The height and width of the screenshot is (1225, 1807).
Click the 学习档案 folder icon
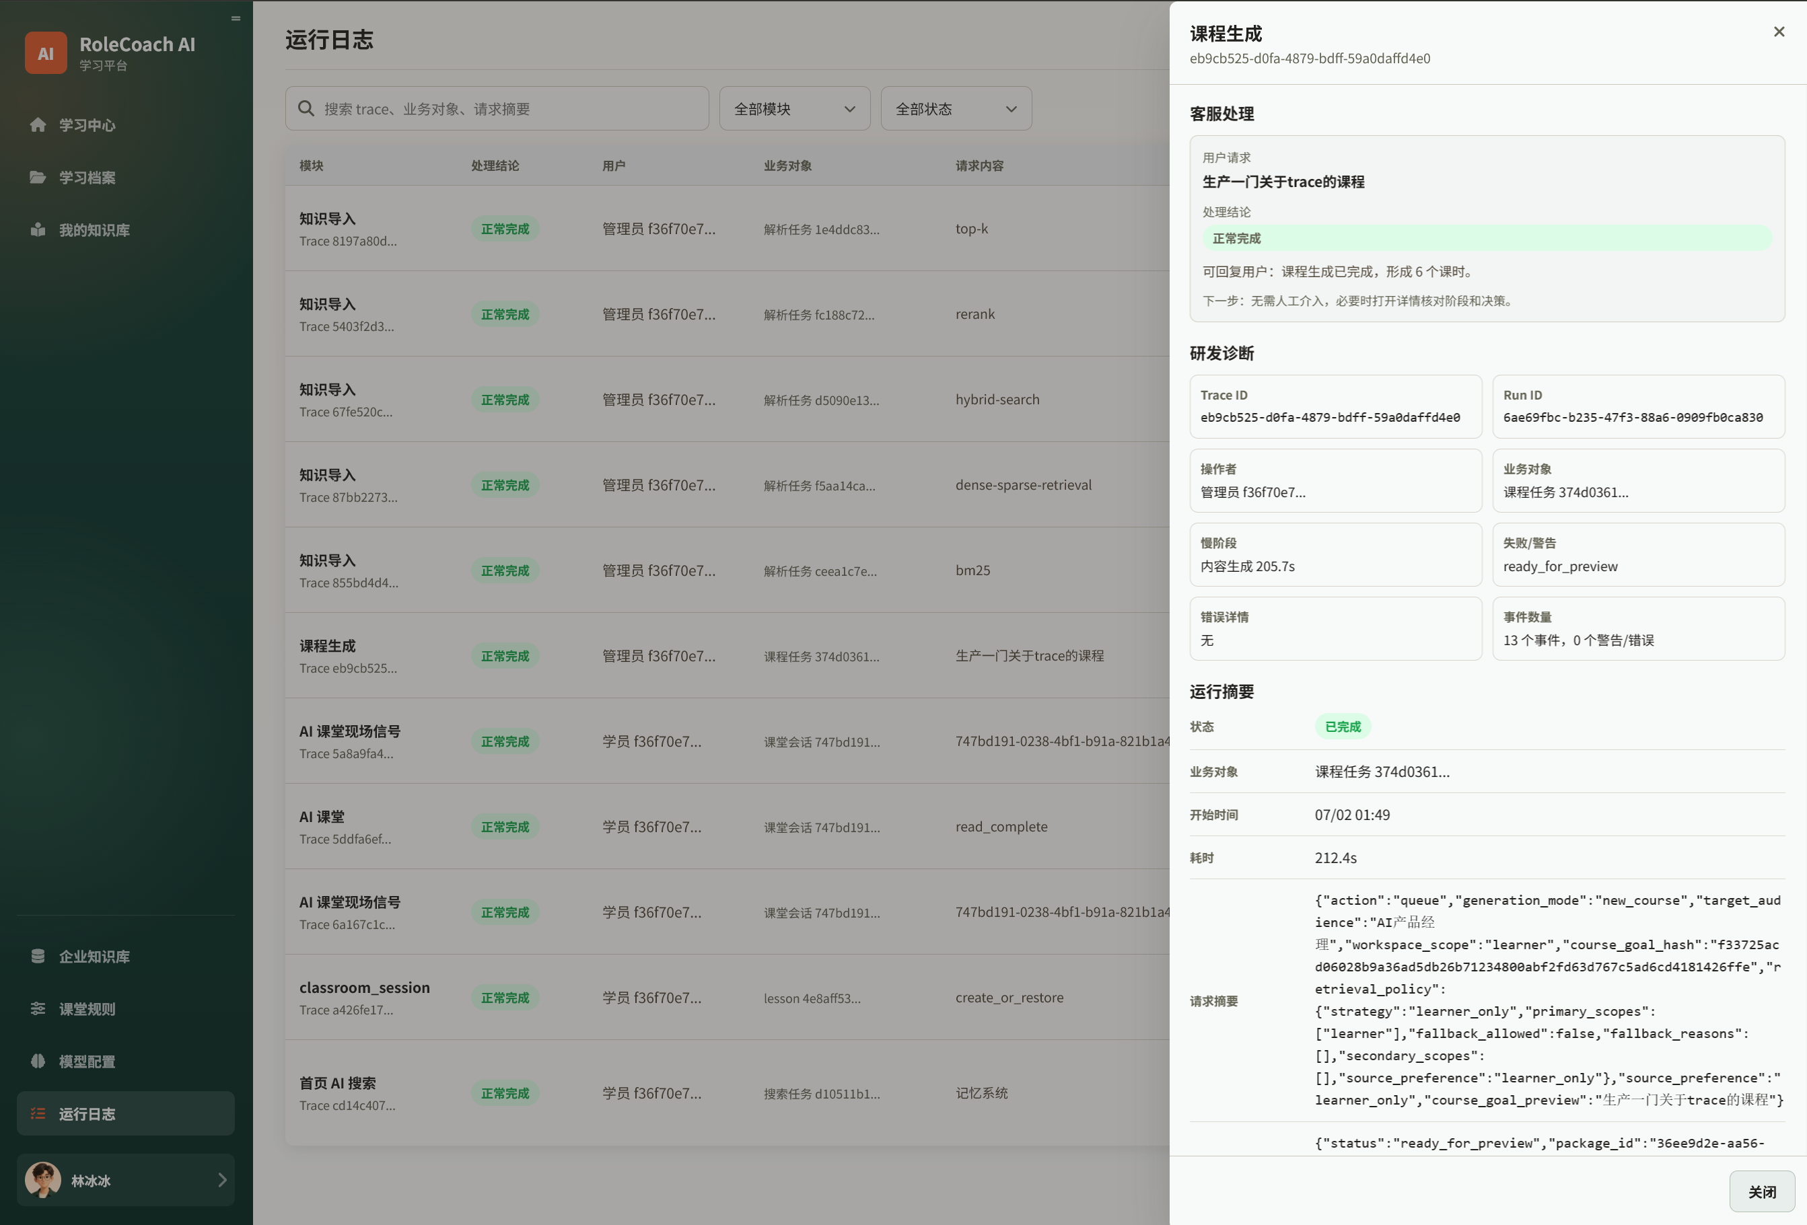[37, 177]
